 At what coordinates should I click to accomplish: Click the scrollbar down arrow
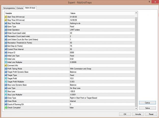tap(136, 108)
